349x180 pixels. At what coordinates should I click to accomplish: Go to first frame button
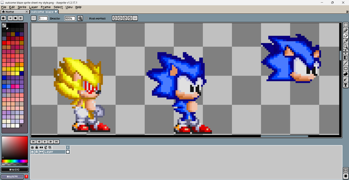click(33, 142)
